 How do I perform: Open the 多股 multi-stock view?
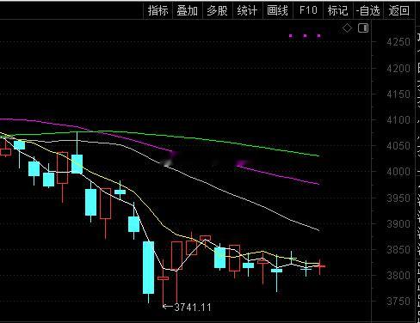pyautogui.click(x=218, y=11)
